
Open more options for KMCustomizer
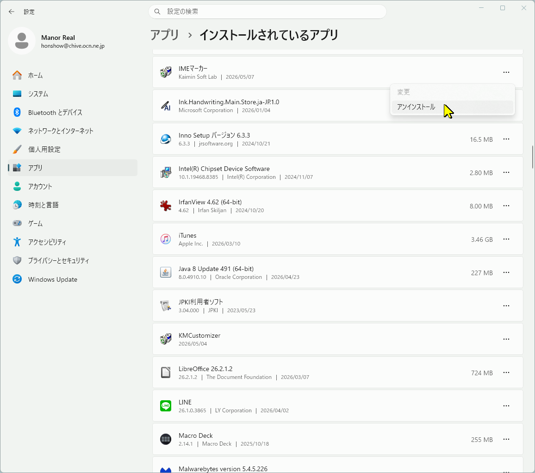[506, 339]
